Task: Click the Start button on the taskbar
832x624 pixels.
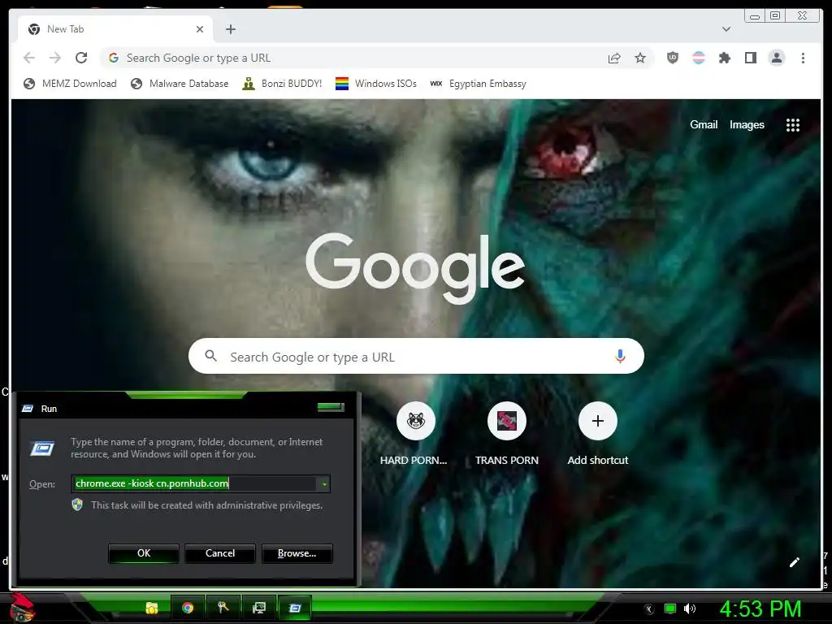Action: (x=22, y=608)
